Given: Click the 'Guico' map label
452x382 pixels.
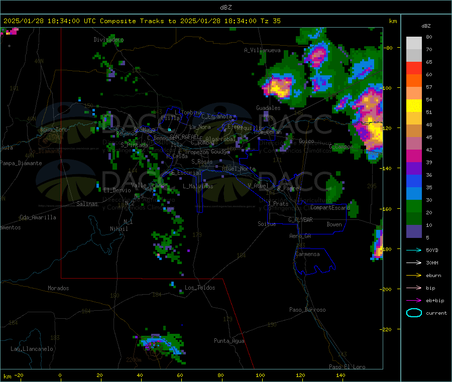Looking at the screenshot, I should (x=306, y=141).
